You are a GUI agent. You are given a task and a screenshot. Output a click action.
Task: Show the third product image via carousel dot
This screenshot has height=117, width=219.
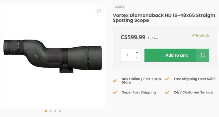tap(55, 111)
